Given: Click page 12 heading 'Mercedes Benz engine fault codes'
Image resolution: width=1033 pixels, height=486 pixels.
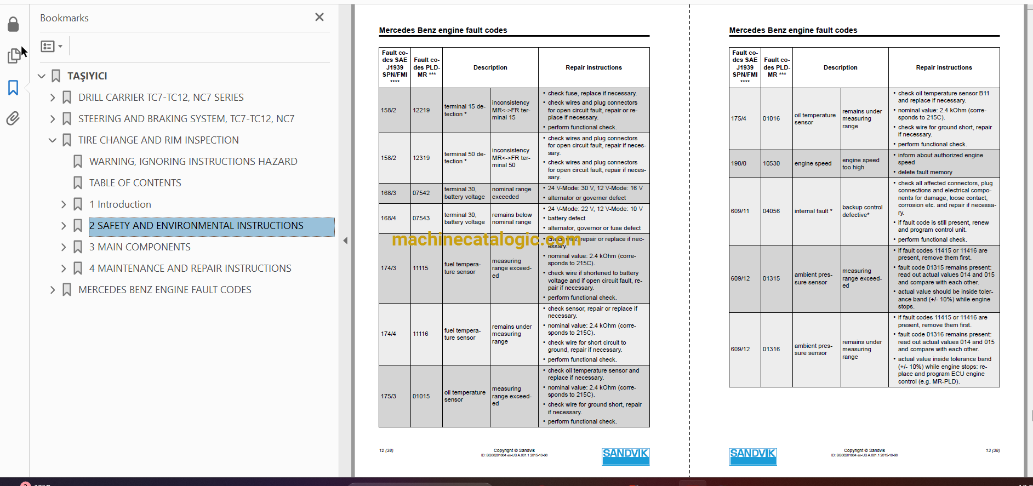Looking at the screenshot, I should click(x=443, y=30).
